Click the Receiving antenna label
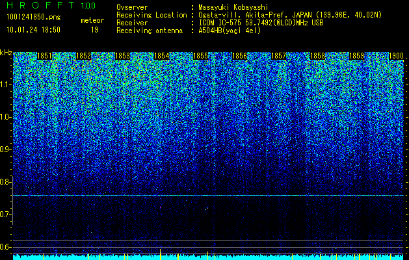Viewport: 409px width, 260px height. coord(150,31)
